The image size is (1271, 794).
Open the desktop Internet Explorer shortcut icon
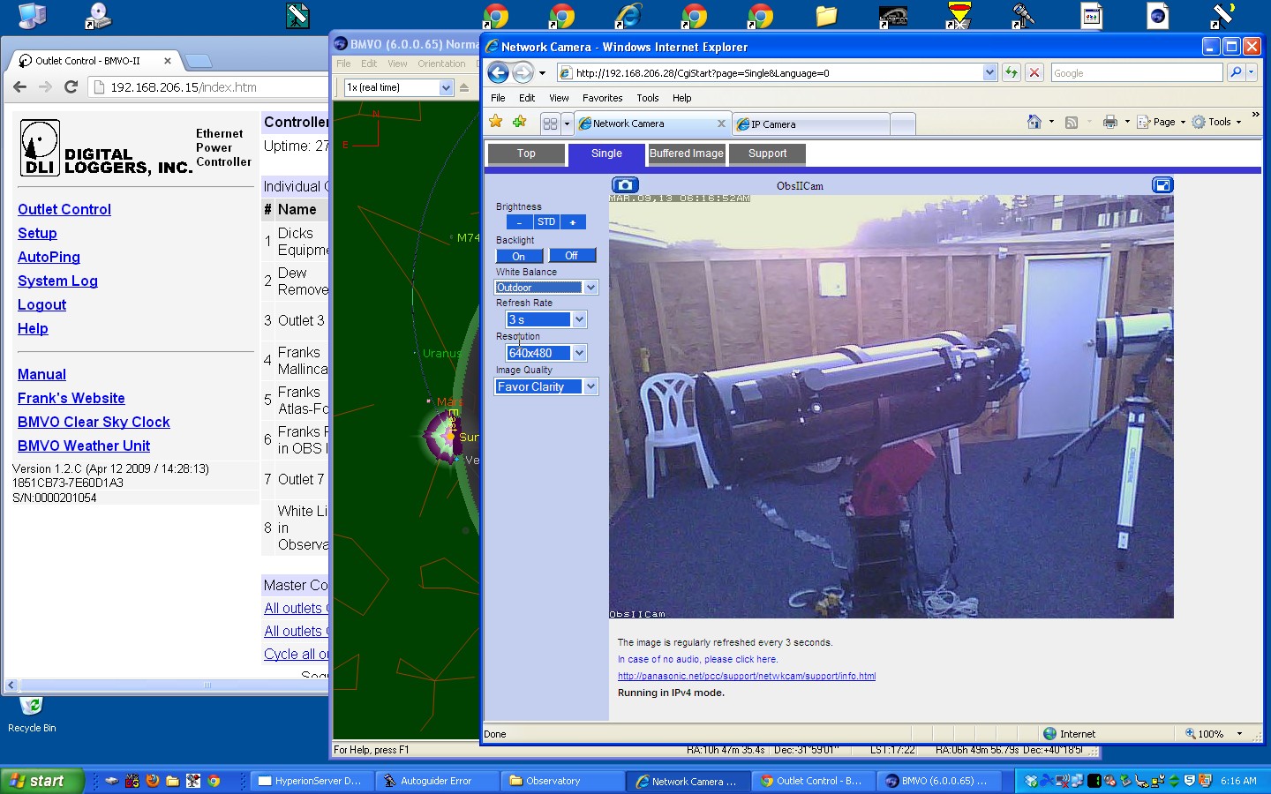pos(628,16)
